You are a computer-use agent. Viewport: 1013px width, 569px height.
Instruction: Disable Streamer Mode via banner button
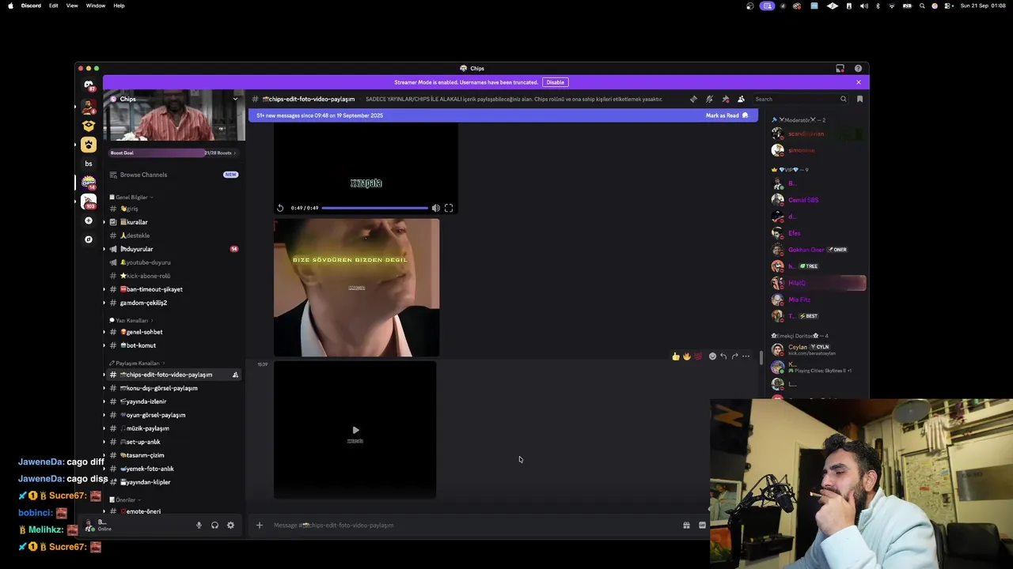(556, 82)
